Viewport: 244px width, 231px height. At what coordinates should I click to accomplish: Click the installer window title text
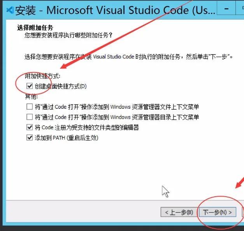[115, 10]
